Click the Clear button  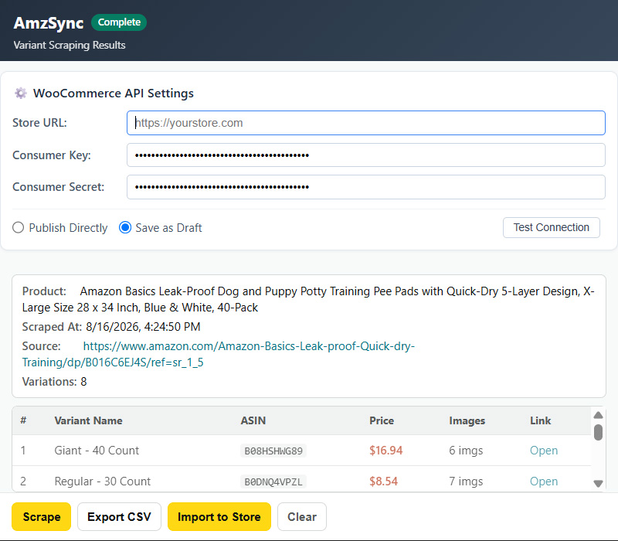pyautogui.click(x=302, y=516)
